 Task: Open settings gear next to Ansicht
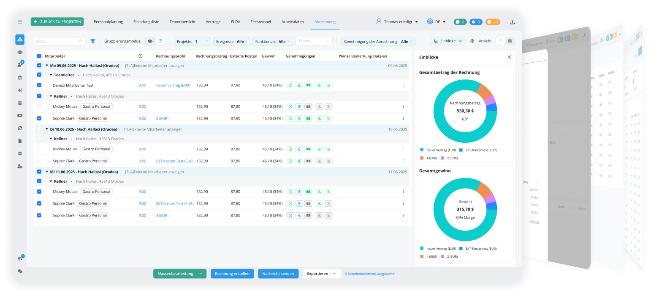472,41
